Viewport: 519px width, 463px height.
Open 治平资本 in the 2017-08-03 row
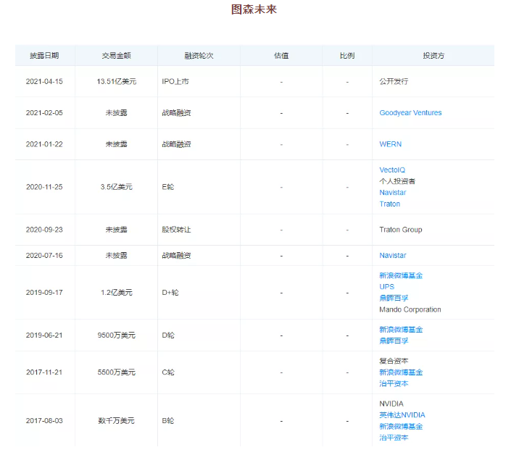[x=394, y=438]
